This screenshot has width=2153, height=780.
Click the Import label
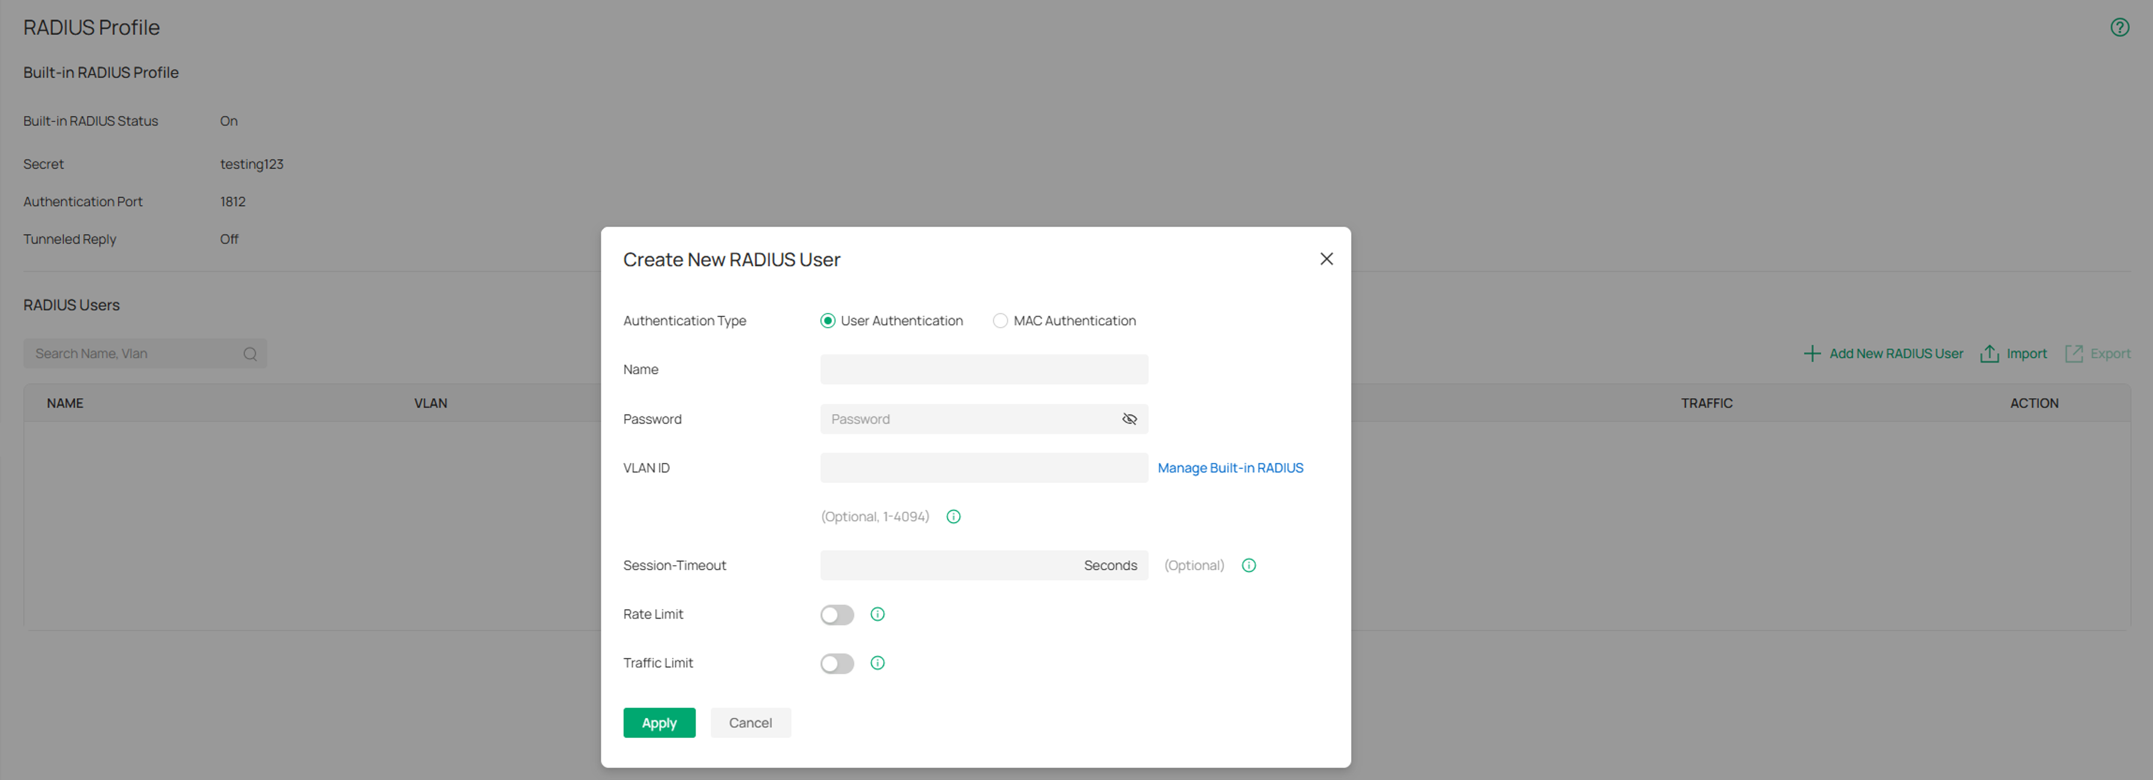pos(2026,354)
